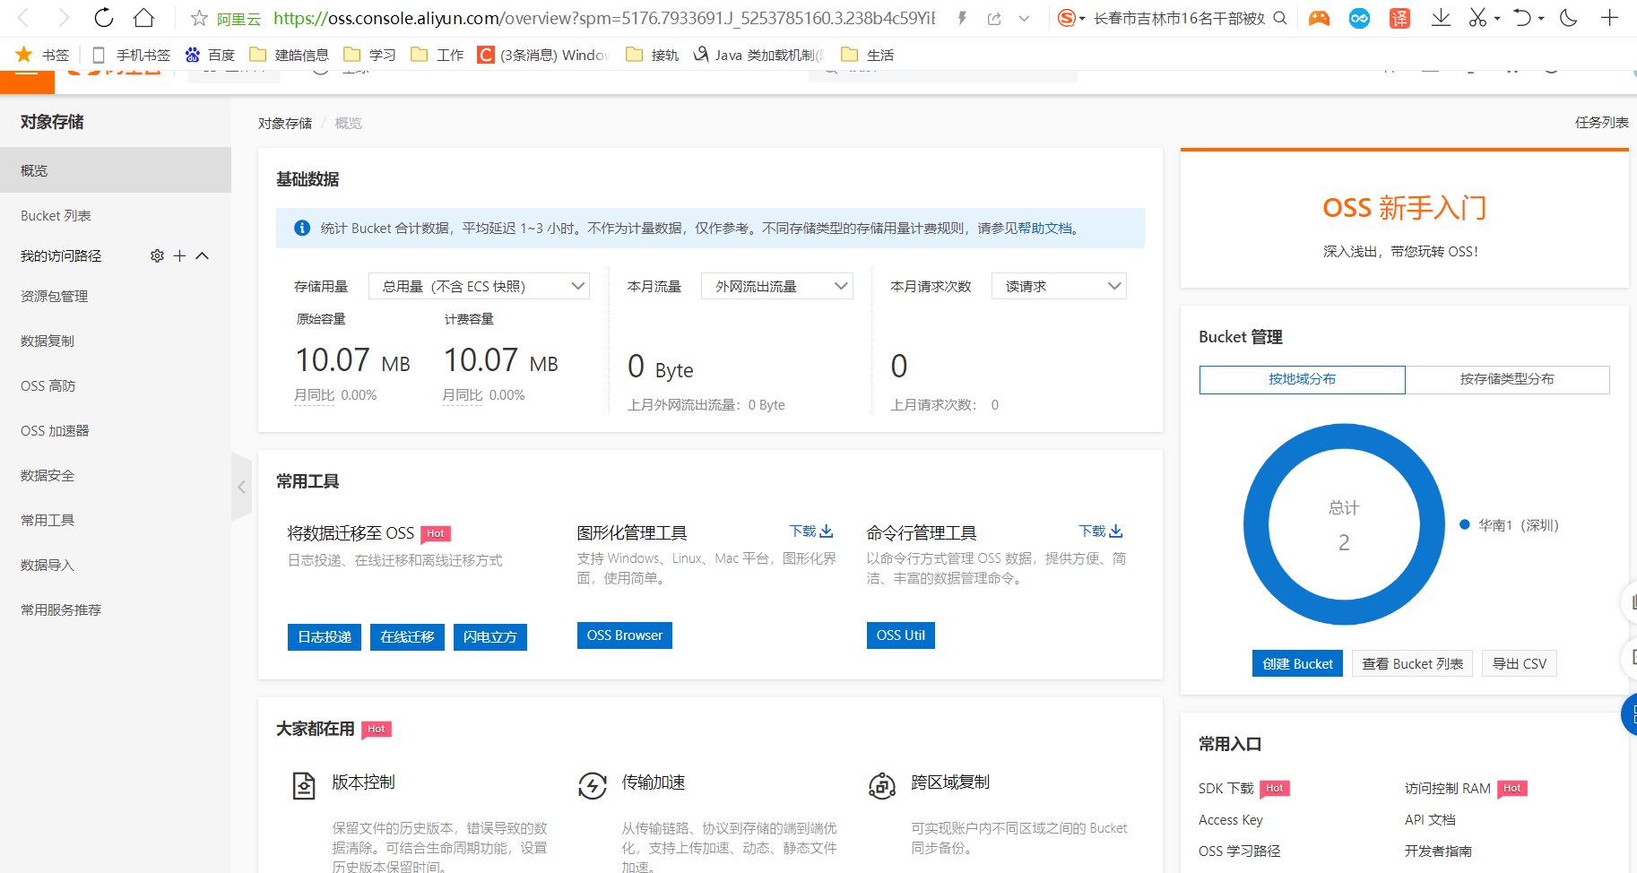Open the (3条消息) Windows bookmark
Viewport: 1637px width, 873px height.
click(542, 55)
